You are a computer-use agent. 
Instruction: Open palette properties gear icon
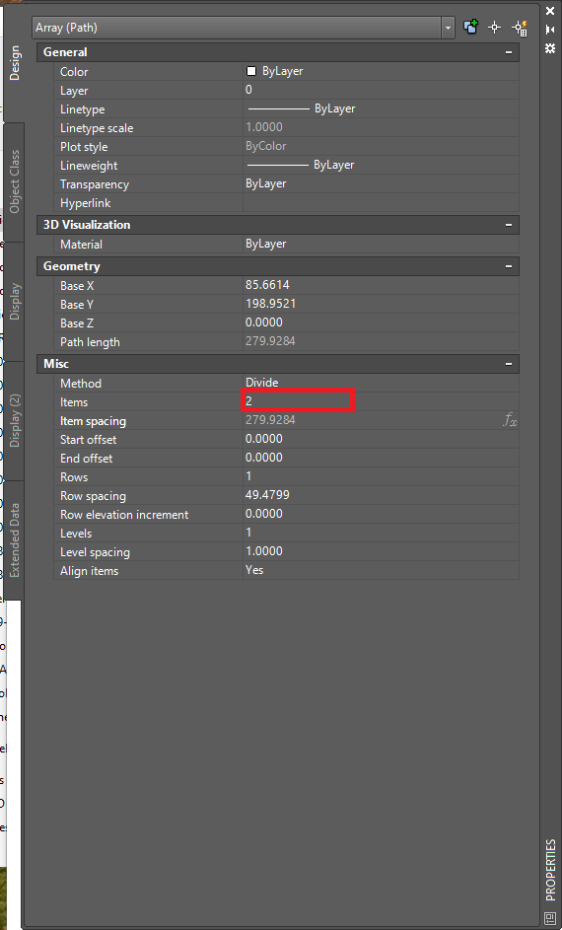click(x=549, y=48)
